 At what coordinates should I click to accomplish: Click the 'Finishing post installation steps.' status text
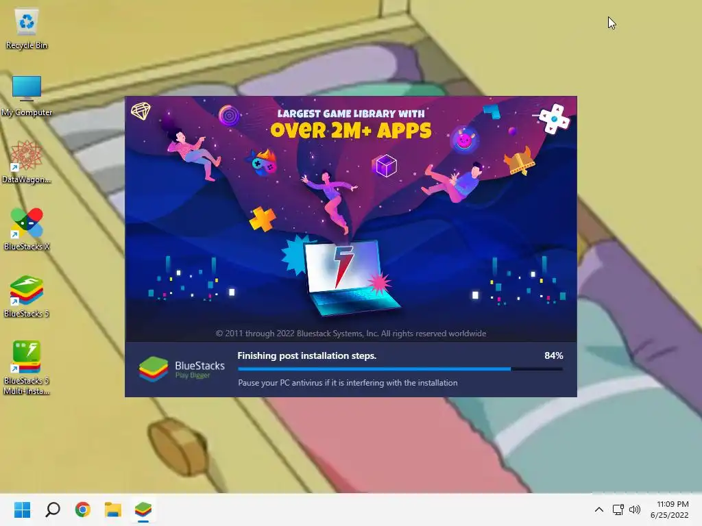point(306,355)
